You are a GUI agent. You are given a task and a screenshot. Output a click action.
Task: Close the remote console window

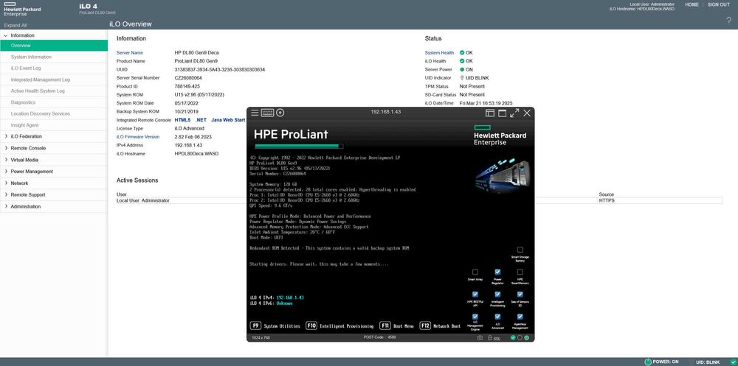pos(527,113)
